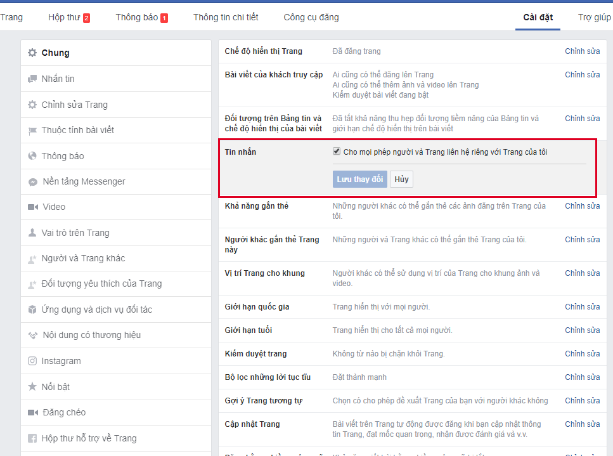Screen dimensions: 613x456
Task: Edit Bộ lọc những lời tục tĩu setting
Action: point(582,377)
